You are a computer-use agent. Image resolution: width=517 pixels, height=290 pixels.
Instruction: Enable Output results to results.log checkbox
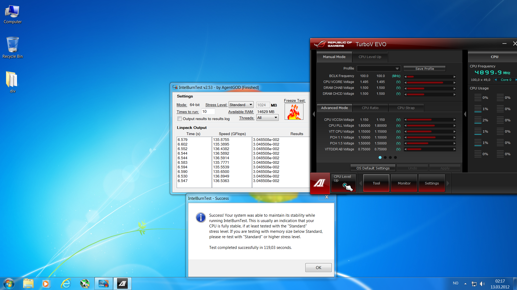(x=180, y=119)
